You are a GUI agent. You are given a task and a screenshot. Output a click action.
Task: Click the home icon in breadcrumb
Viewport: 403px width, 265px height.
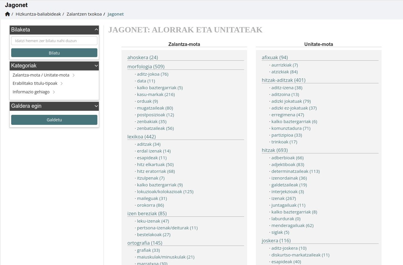click(8, 14)
